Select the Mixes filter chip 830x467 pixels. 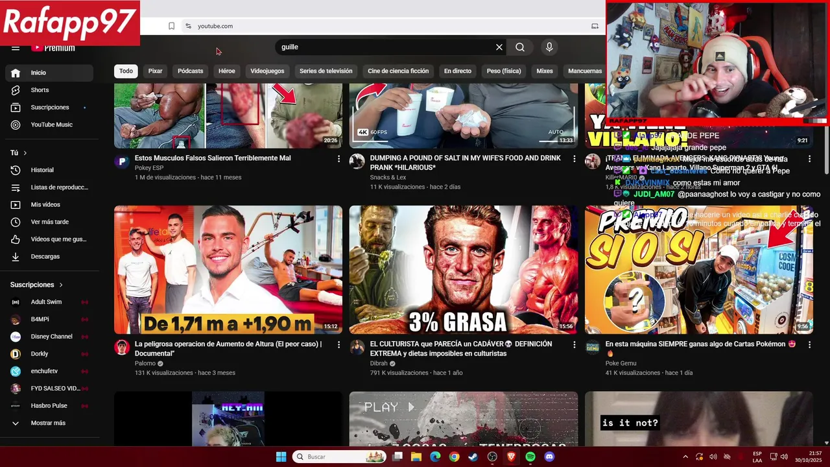545,71
